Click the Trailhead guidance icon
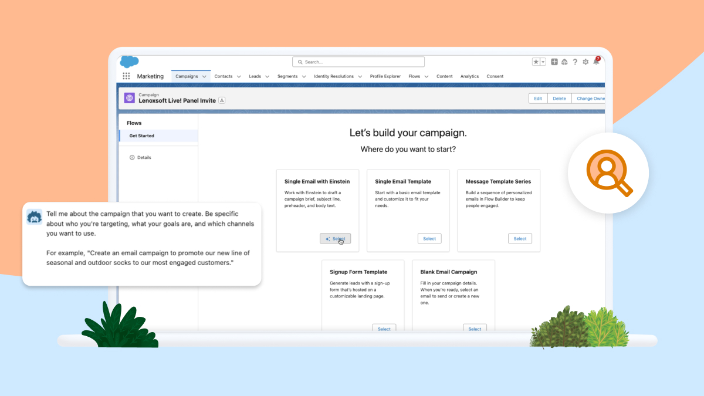Image resolution: width=704 pixels, height=396 pixels. [x=564, y=62]
